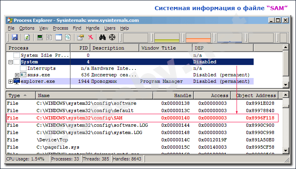Select the config\default file handle
Screen dimensions: 296x169
[x=143, y=110]
